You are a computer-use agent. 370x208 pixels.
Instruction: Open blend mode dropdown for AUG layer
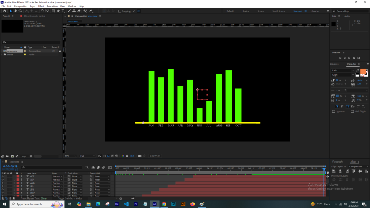click(58, 183)
